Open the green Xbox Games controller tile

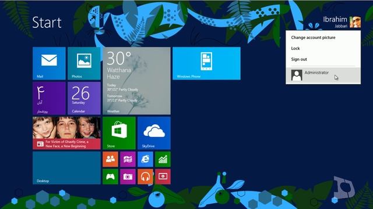click(x=110, y=176)
